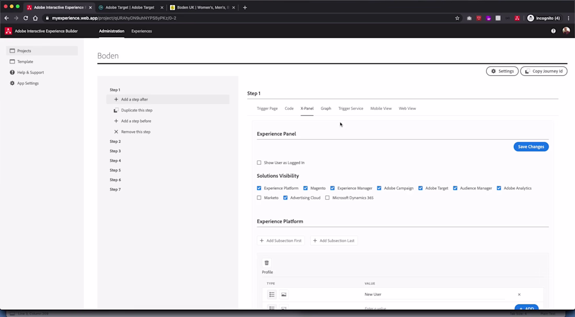Screen dimensions: 575x317
Task: Uncheck the Adobe Target checkbox
Action: point(420,188)
